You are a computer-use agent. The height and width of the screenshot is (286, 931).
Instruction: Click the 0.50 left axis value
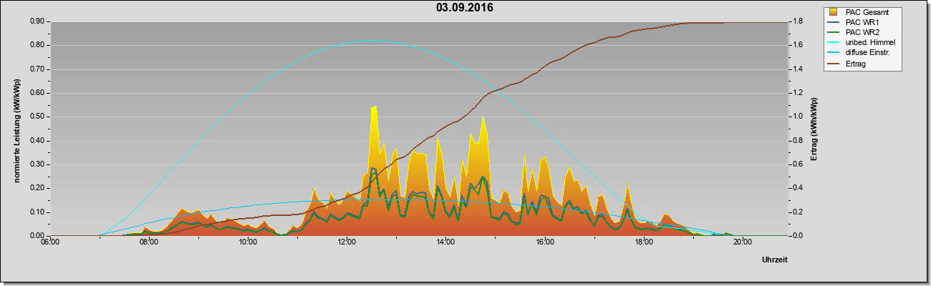(38, 117)
